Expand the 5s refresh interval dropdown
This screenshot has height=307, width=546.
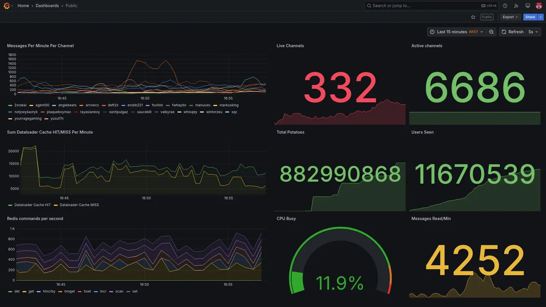coord(533,32)
